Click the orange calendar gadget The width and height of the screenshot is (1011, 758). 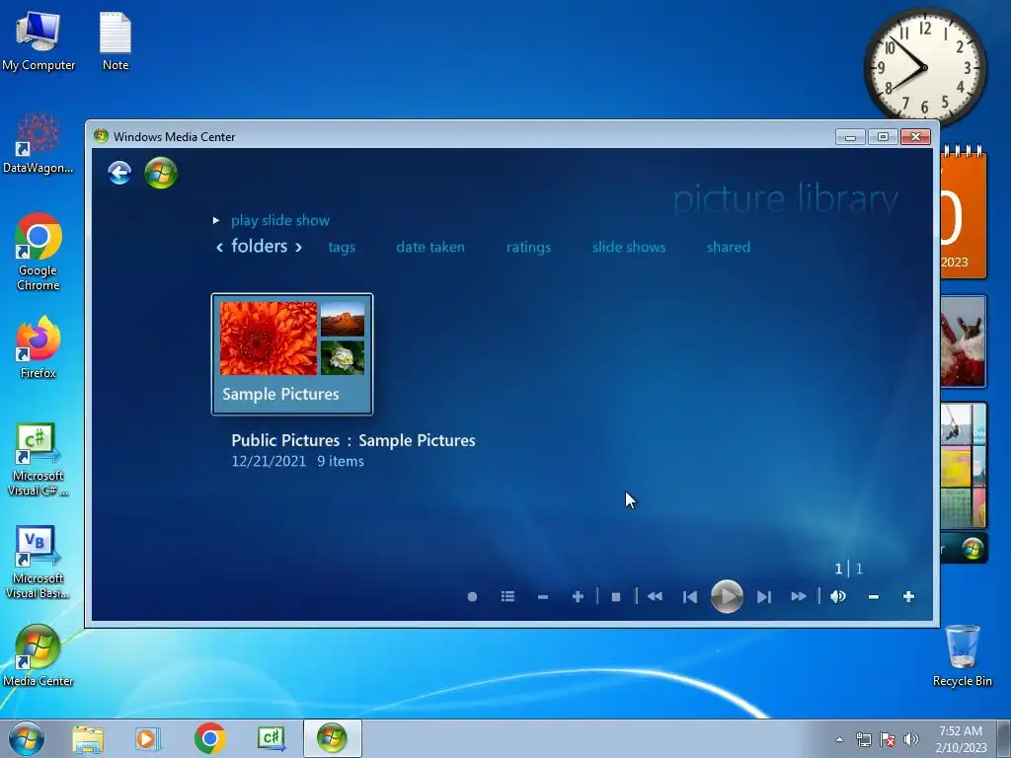tap(963, 213)
